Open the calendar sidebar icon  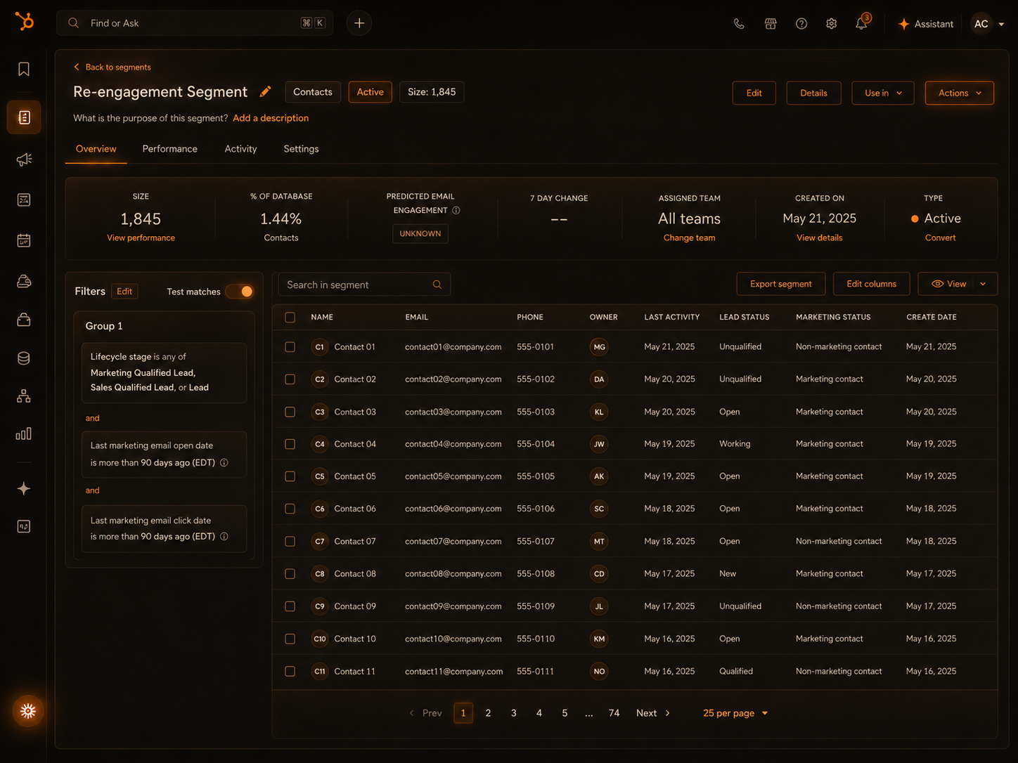[x=24, y=241]
